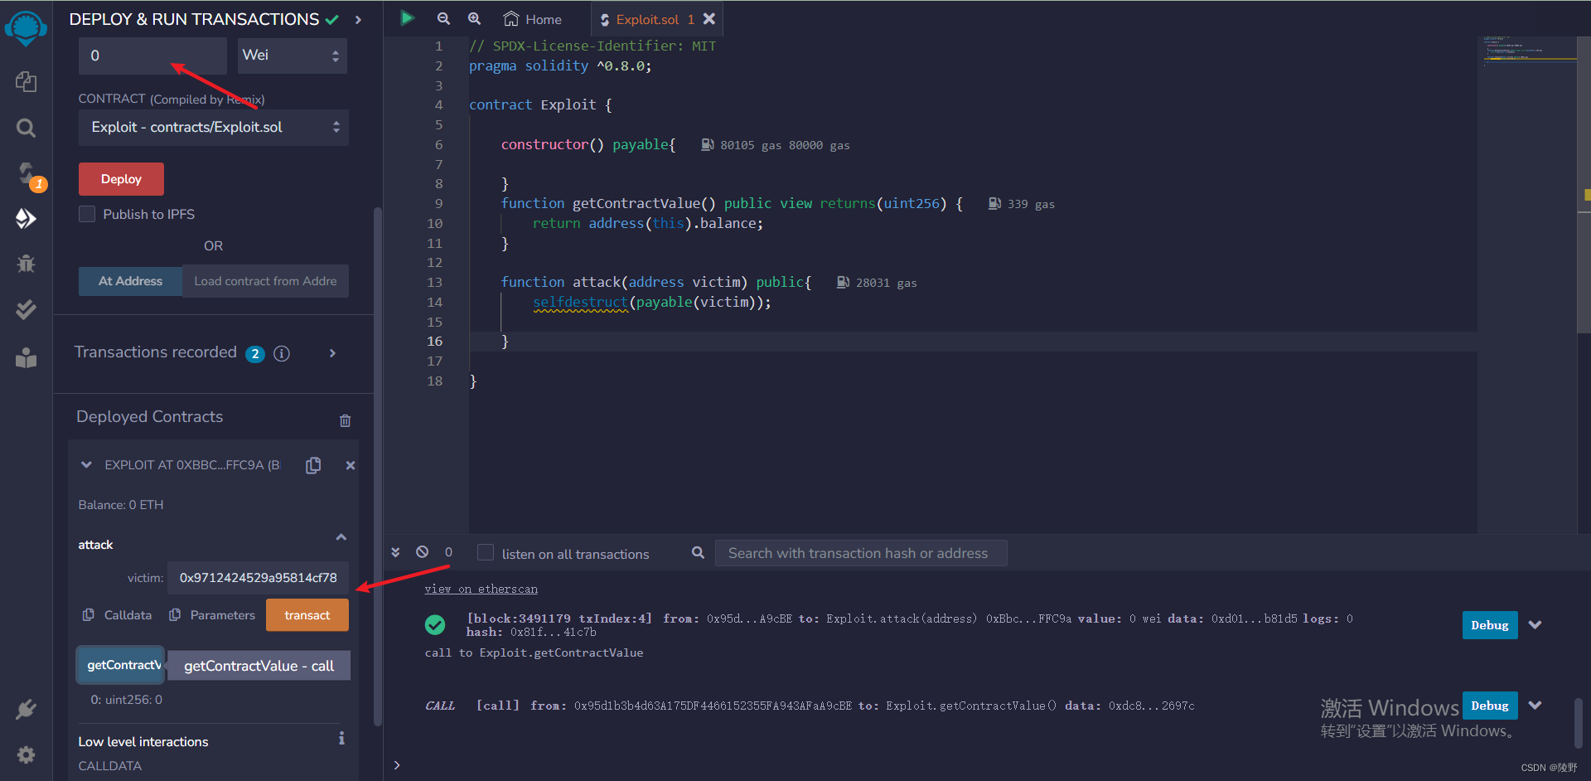1591x781 pixels.
Task: Click the At Address button
Action: tap(130, 281)
